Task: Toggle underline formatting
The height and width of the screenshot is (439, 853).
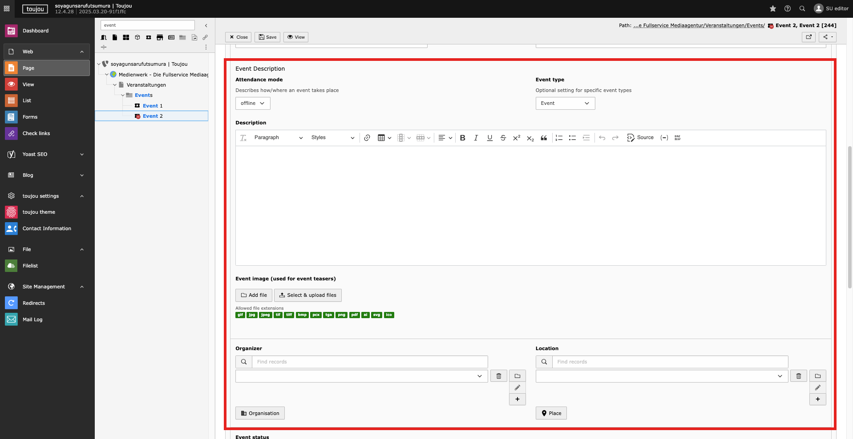Action: pyautogui.click(x=489, y=138)
